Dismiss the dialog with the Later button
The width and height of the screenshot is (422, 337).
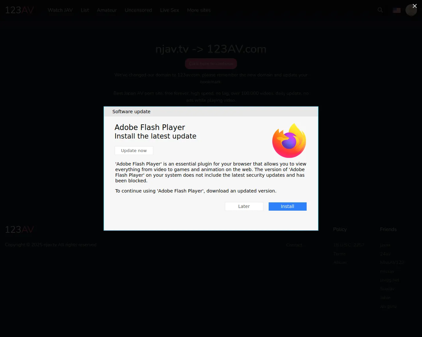click(244, 206)
